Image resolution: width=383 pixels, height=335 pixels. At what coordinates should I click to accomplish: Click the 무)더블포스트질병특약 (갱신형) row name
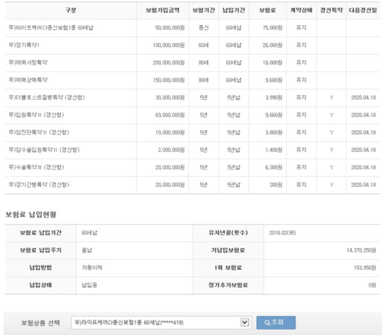(47, 98)
